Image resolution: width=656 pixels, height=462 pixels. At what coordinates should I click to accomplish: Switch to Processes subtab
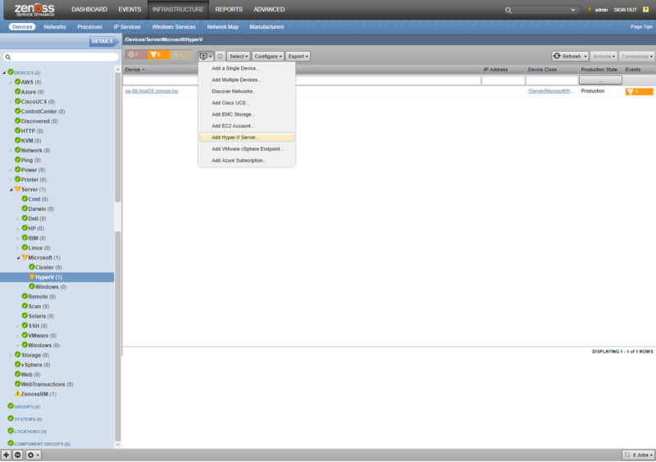coord(90,27)
